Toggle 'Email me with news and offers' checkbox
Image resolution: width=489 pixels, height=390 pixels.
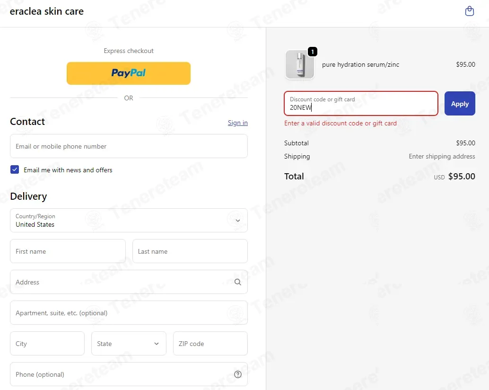(15, 169)
